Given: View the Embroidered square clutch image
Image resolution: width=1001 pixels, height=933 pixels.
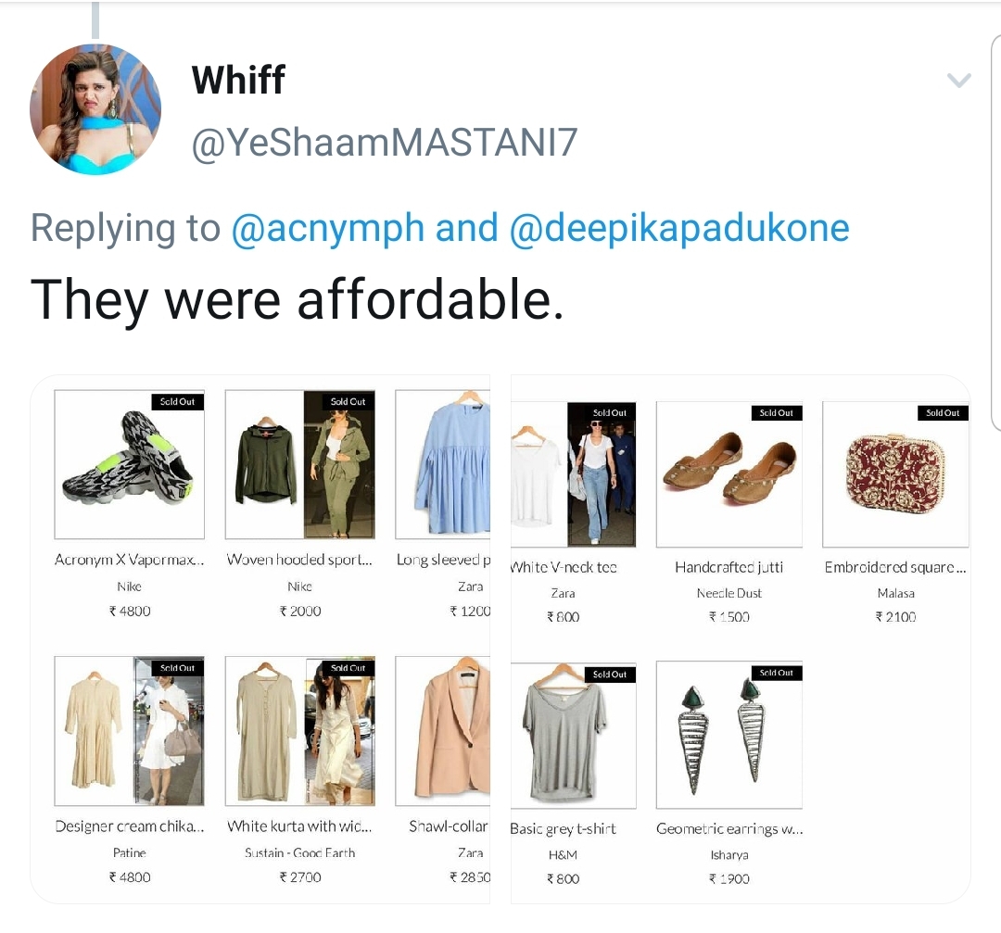Looking at the screenshot, I should coord(895,474).
